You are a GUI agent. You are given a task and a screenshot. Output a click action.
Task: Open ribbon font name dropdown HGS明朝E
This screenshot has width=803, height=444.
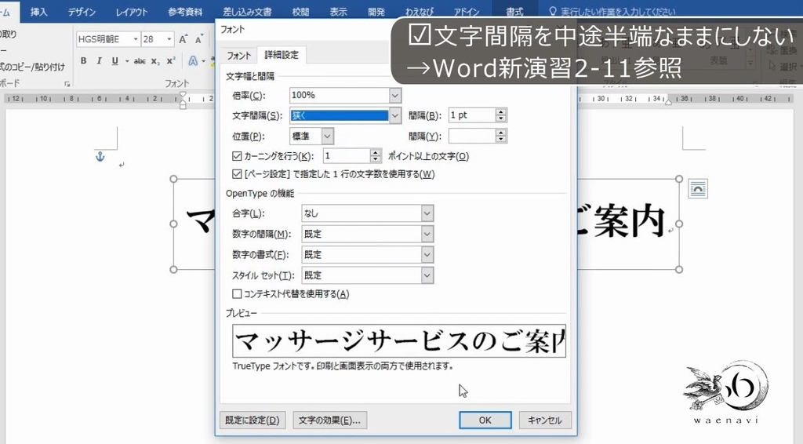coord(136,39)
